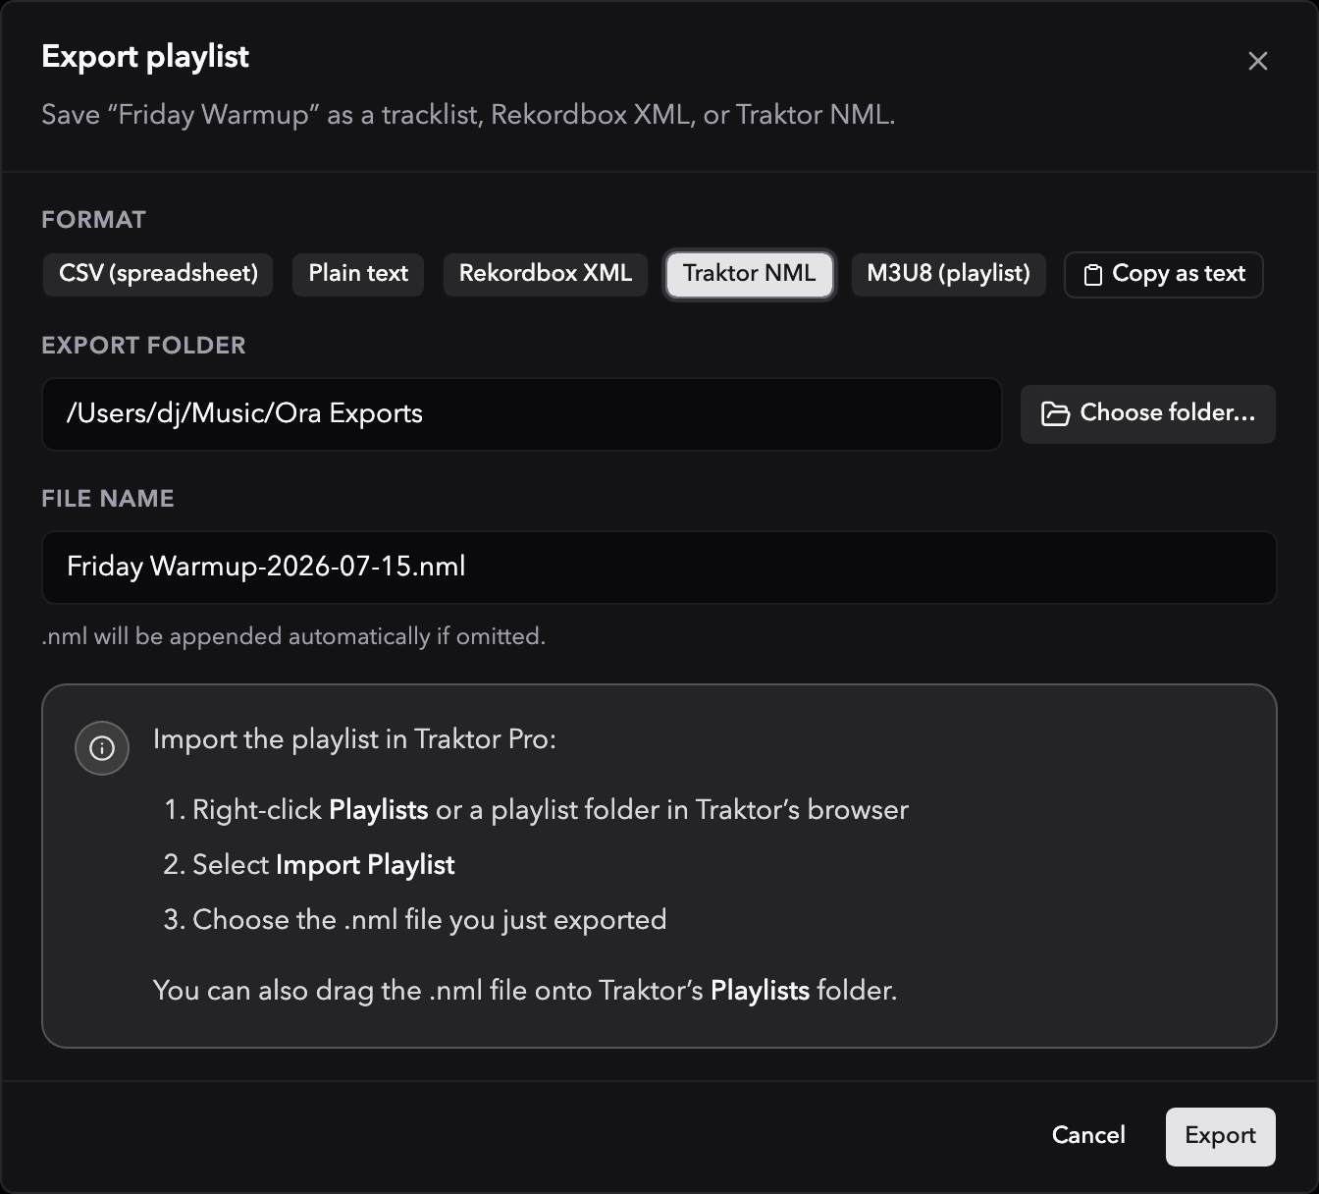1319x1194 pixels.
Task: Close the Export playlist dialog
Action: pyautogui.click(x=1257, y=61)
